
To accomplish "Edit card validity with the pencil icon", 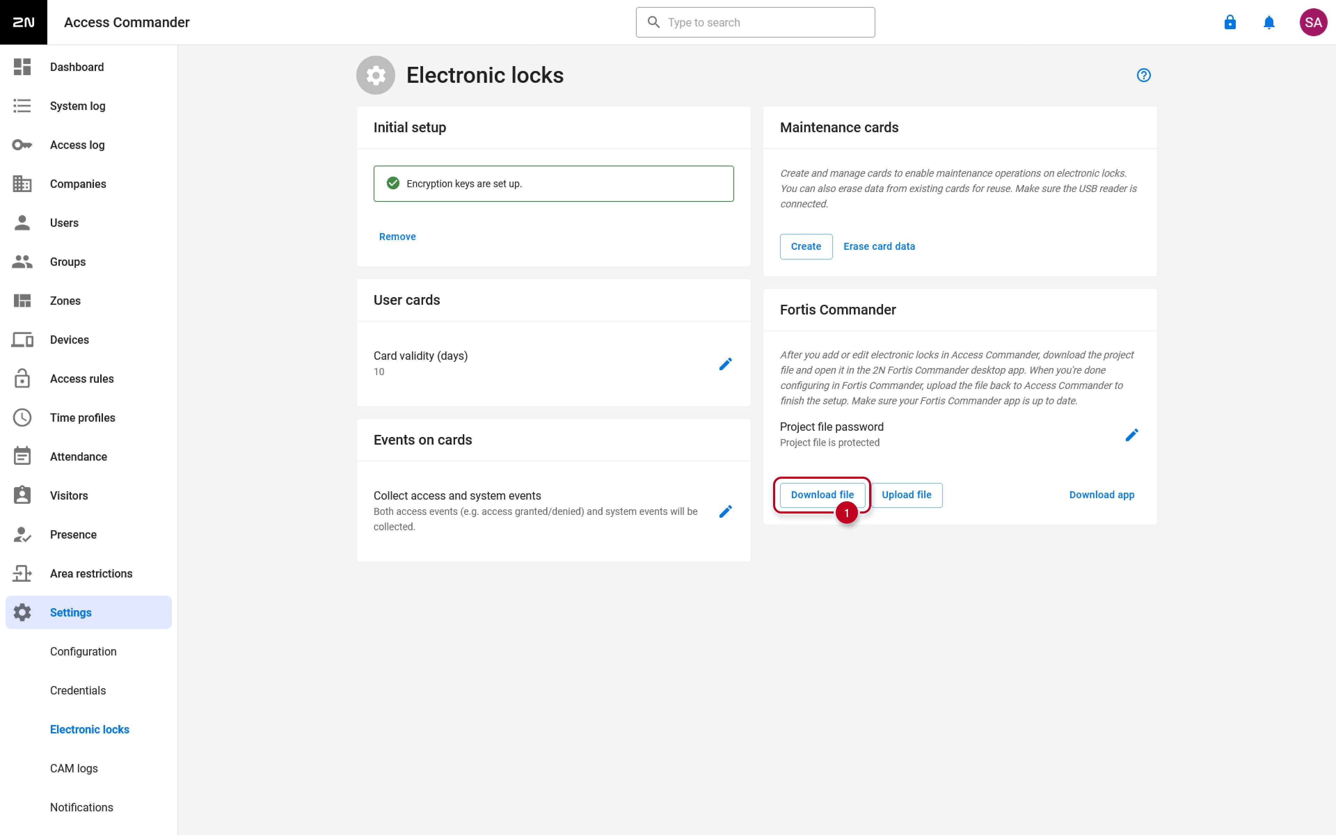I will coord(725,364).
